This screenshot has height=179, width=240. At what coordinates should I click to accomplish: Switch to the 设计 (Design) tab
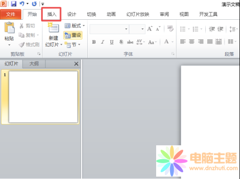tap(71, 14)
